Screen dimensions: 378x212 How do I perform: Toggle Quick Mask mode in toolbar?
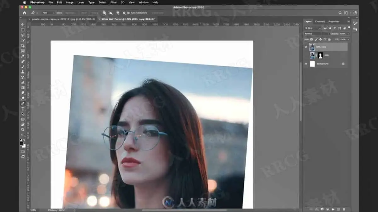click(x=23, y=151)
